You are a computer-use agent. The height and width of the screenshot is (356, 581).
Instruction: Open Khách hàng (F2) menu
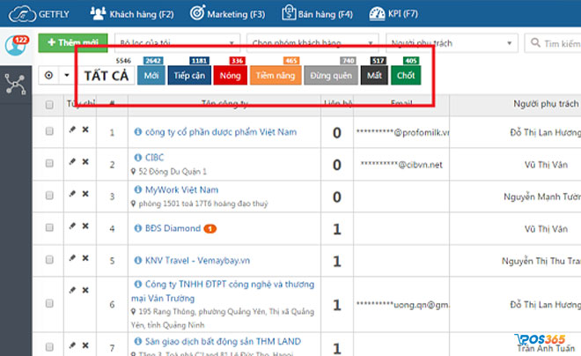click(x=132, y=14)
